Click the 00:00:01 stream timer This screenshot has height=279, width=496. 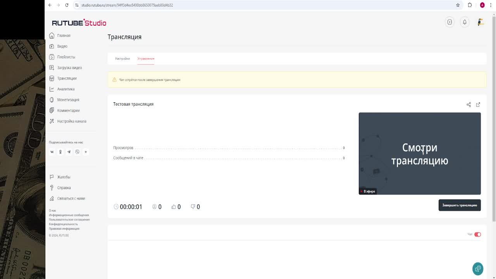click(x=131, y=207)
